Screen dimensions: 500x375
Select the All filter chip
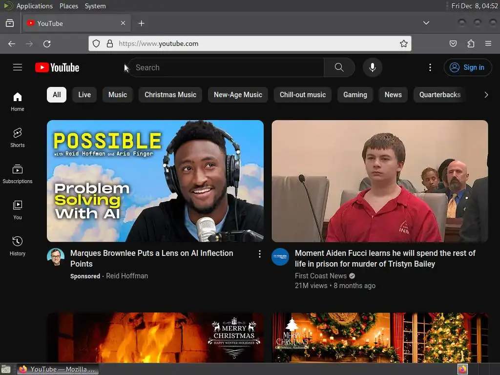[57, 95]
